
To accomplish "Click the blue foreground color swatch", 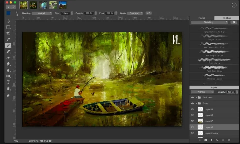I will coord(8,13).
